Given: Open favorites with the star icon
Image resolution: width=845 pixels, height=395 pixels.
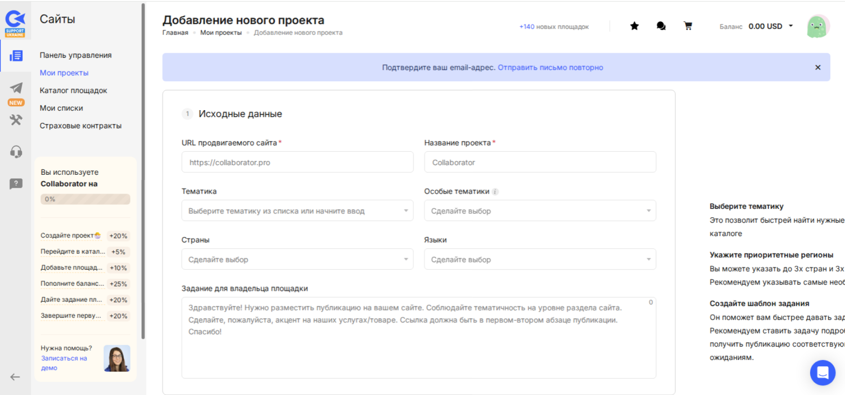Looking at the screenshot, I should (x=634, y=26).
